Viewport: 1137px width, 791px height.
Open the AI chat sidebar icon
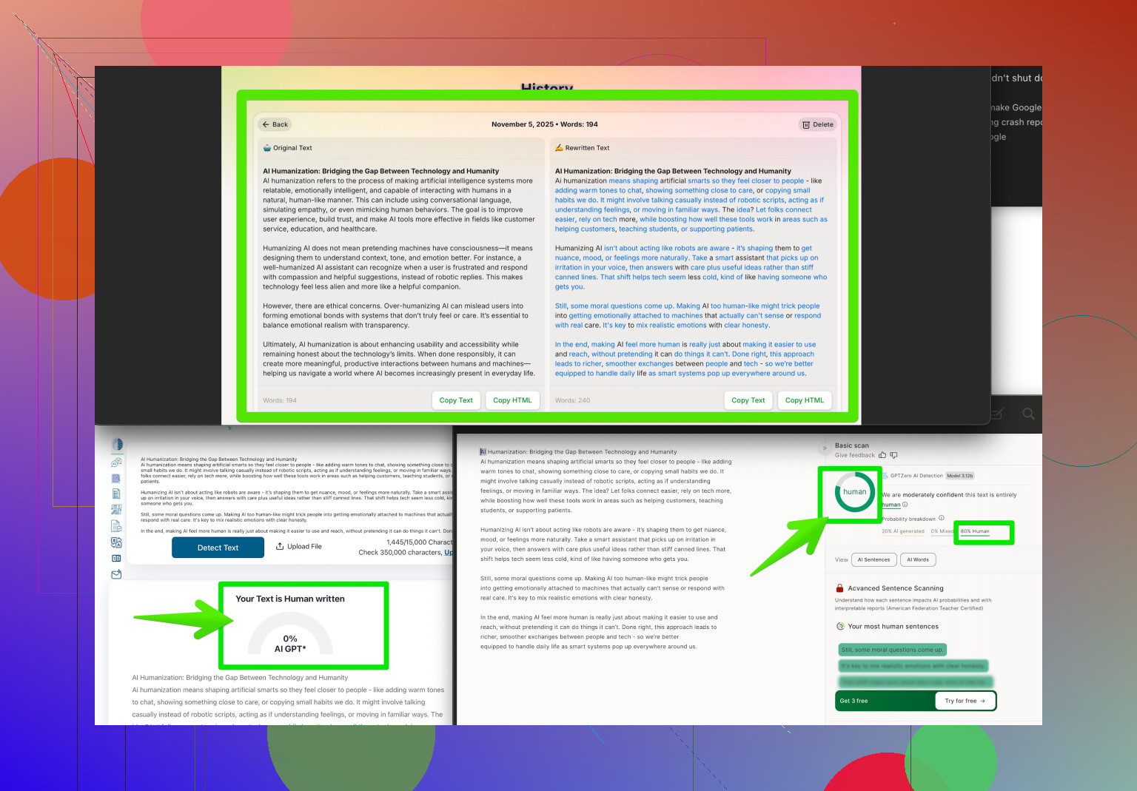116,462
